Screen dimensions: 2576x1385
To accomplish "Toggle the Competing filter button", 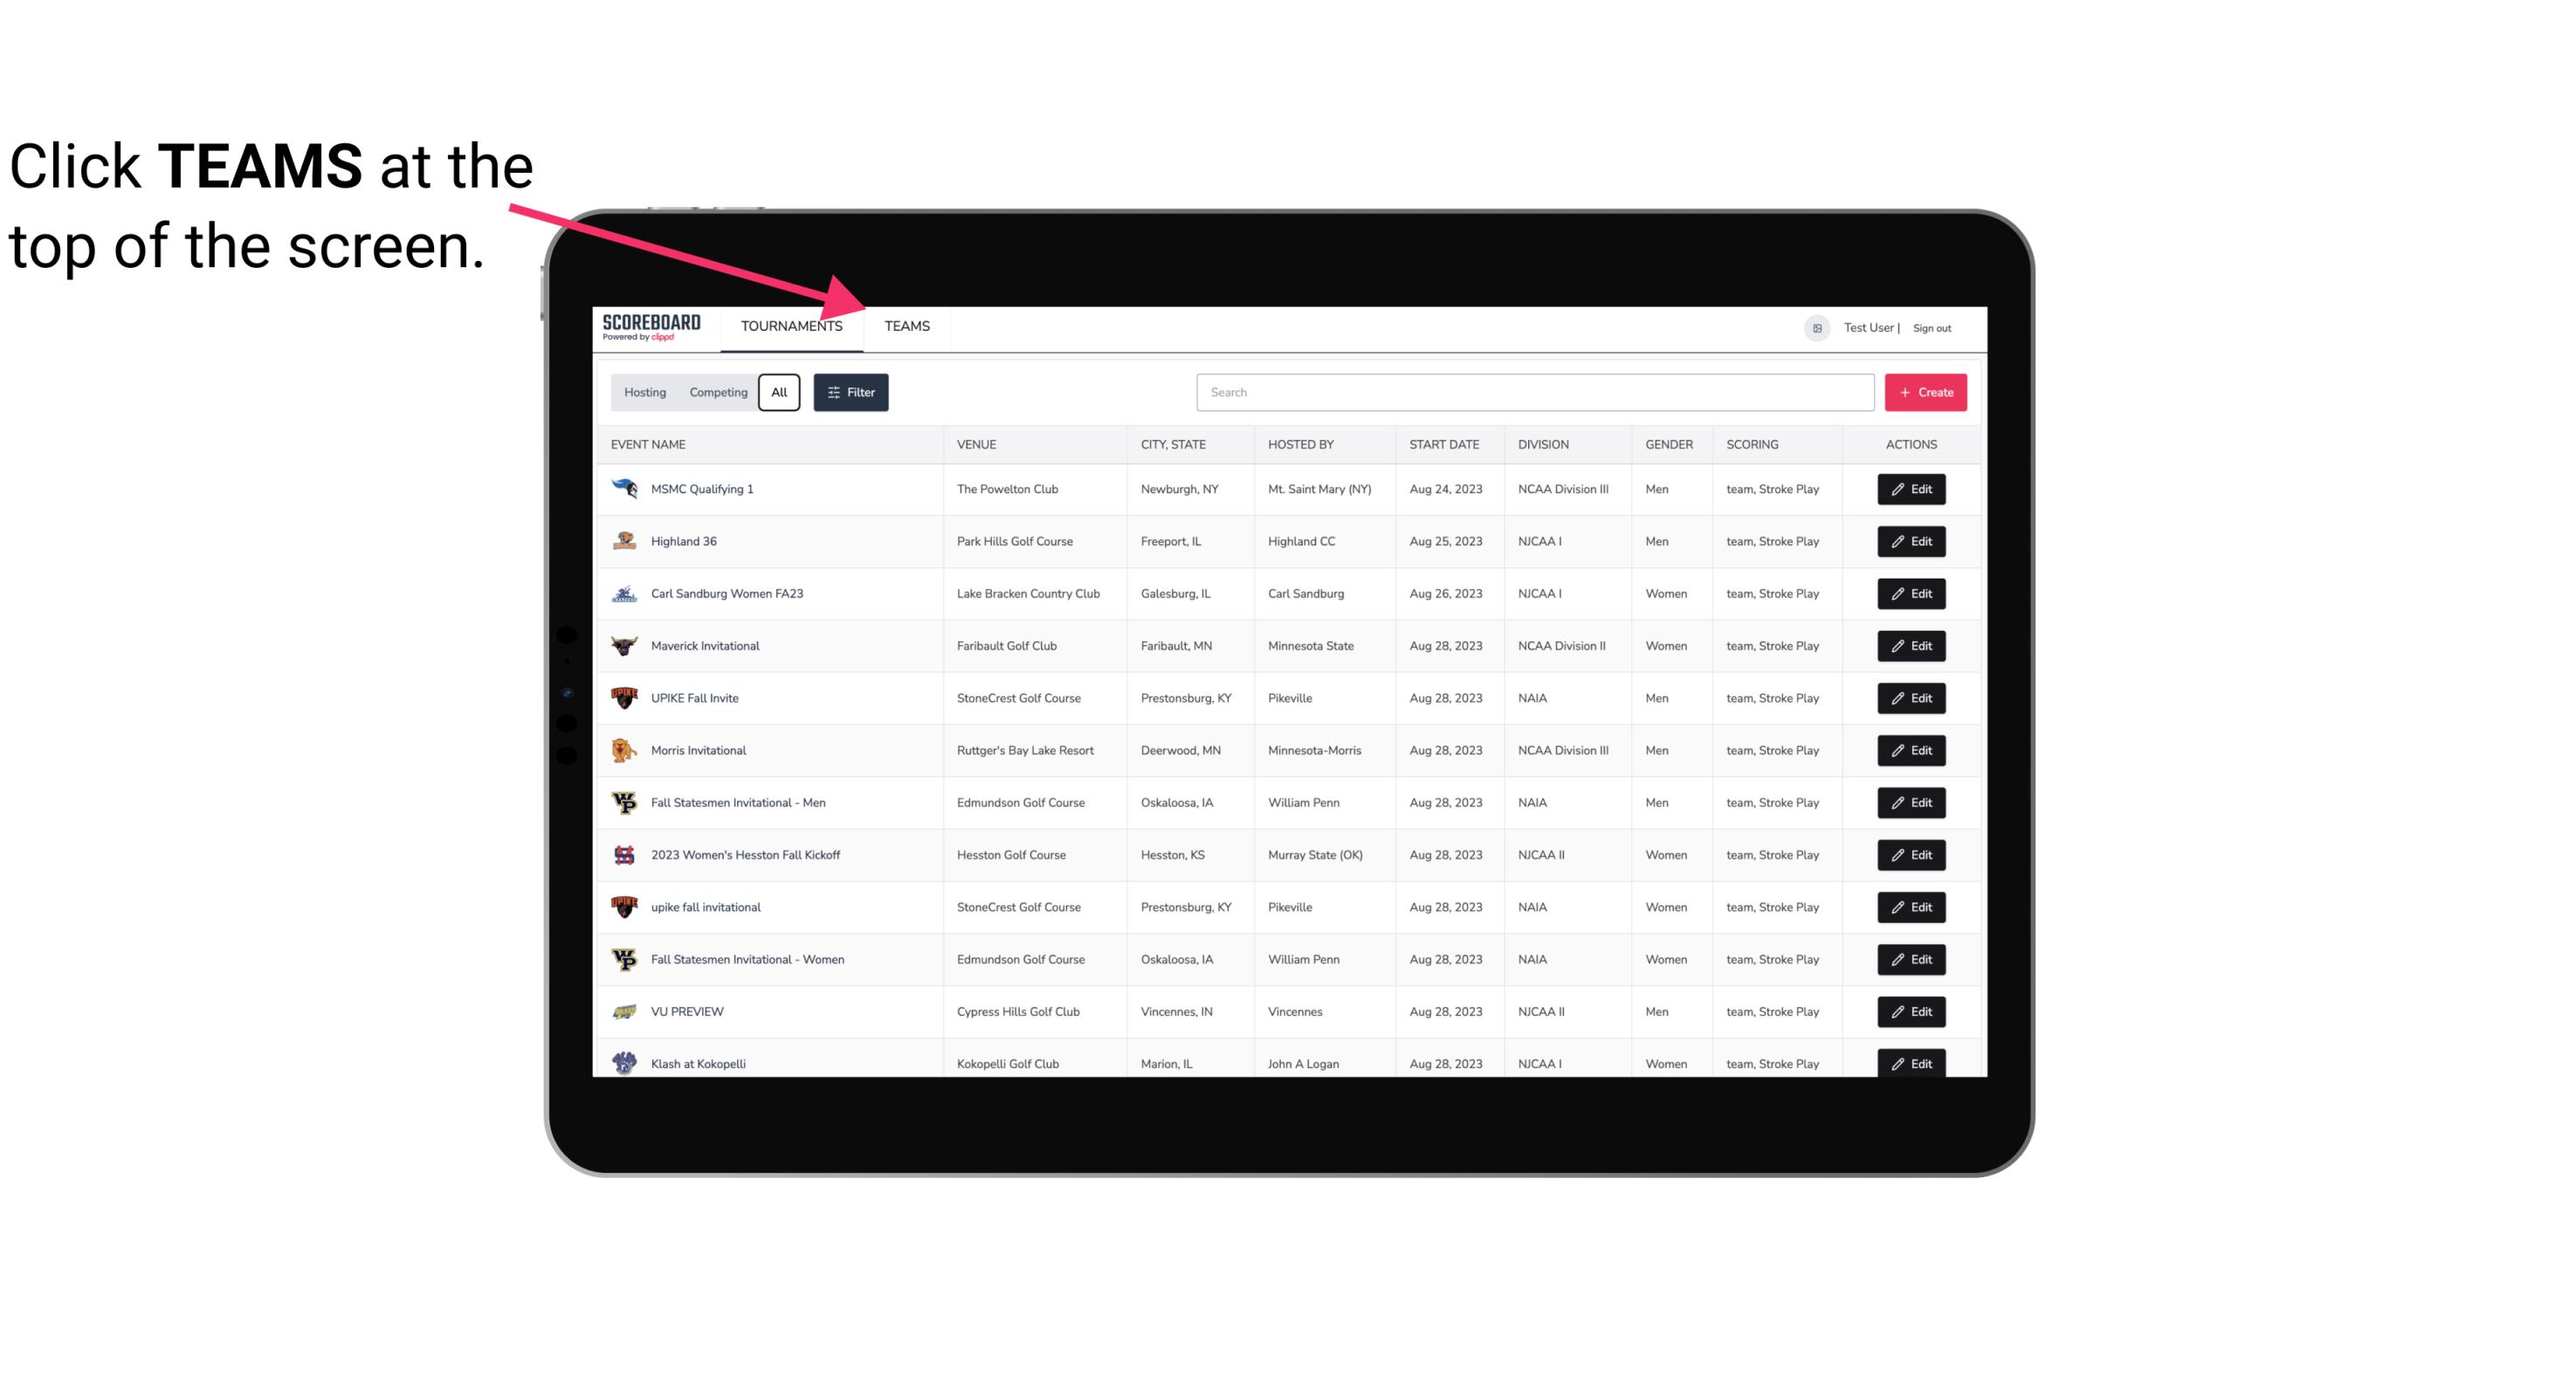I will coord(715,393).
